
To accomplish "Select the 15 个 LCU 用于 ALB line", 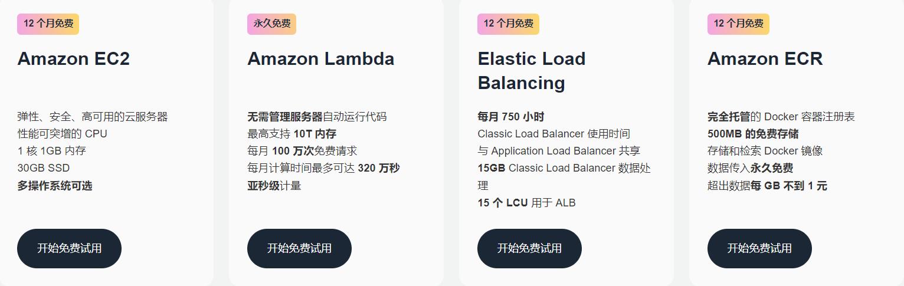I will click(526, 203).
